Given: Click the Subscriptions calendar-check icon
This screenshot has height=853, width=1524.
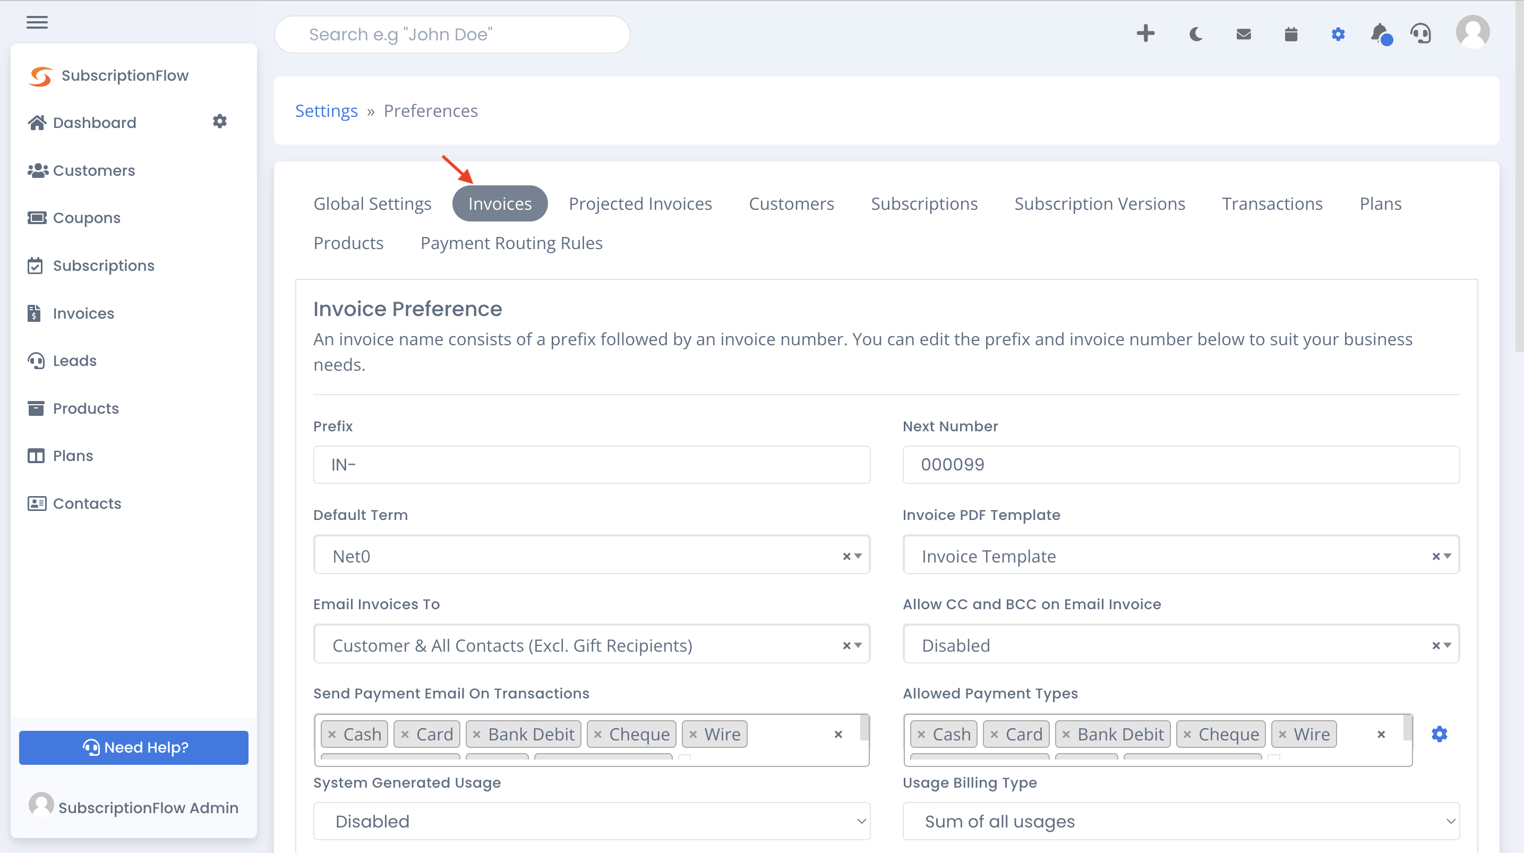Looking at the screenshot, I should (x=35, y=265).
